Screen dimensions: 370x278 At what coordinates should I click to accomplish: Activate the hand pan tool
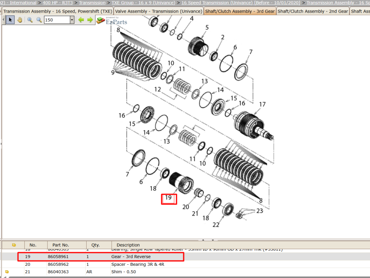click(x=20, y=20)
